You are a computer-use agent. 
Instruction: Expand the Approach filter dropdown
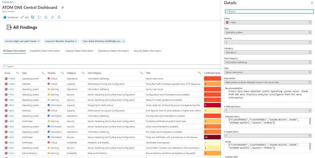61,41
